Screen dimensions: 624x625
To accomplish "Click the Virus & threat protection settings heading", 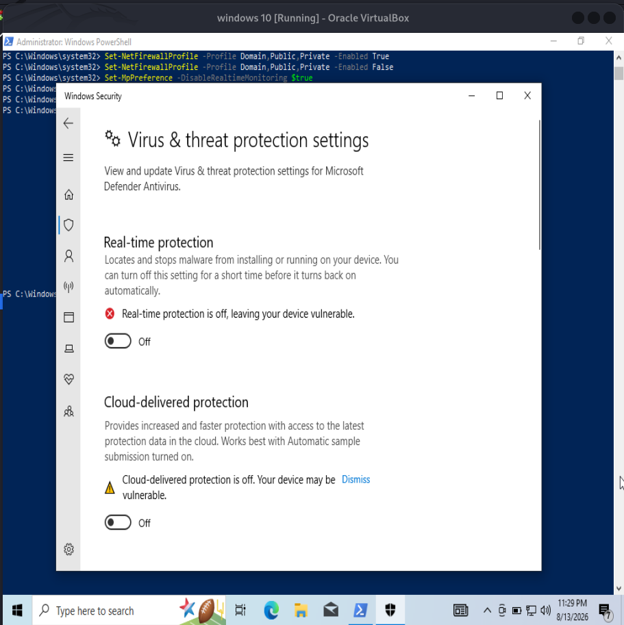I will click(248, 140).
